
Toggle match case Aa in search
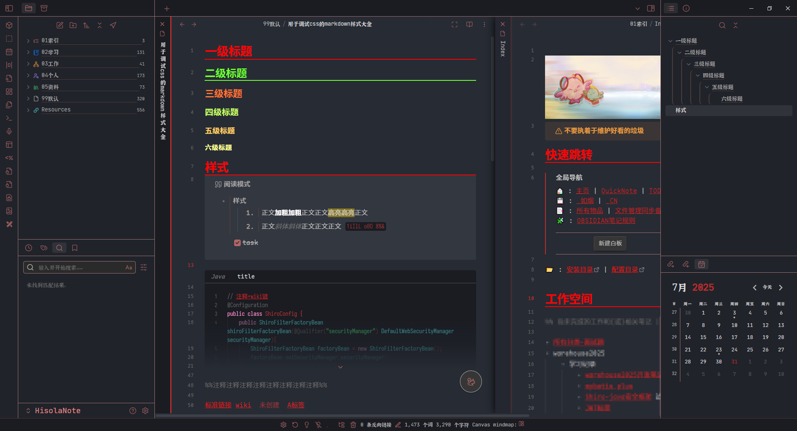click(129, 268)
